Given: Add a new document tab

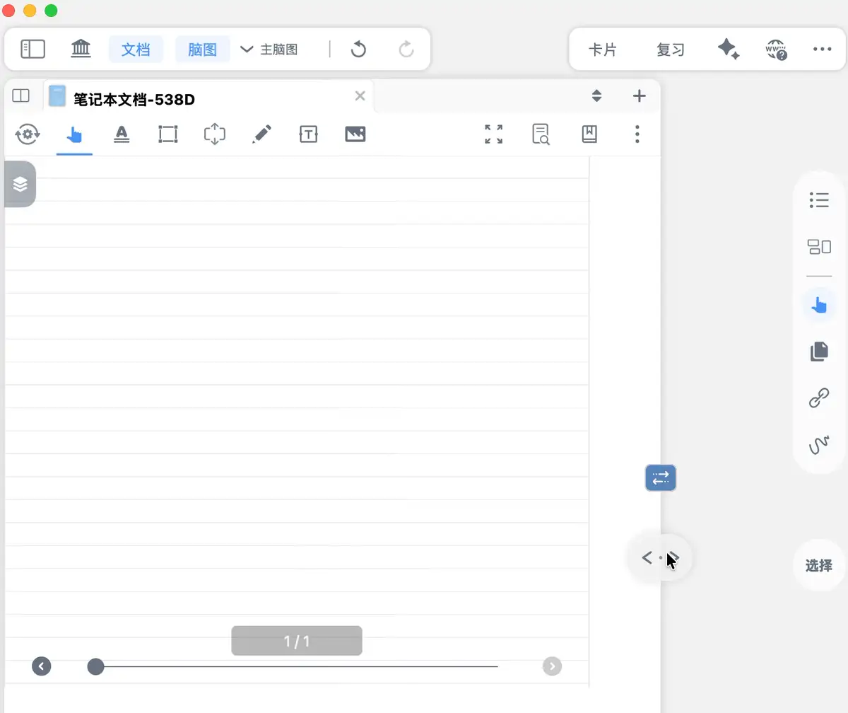Looking at the screenshot, I should tap(639, 96).
